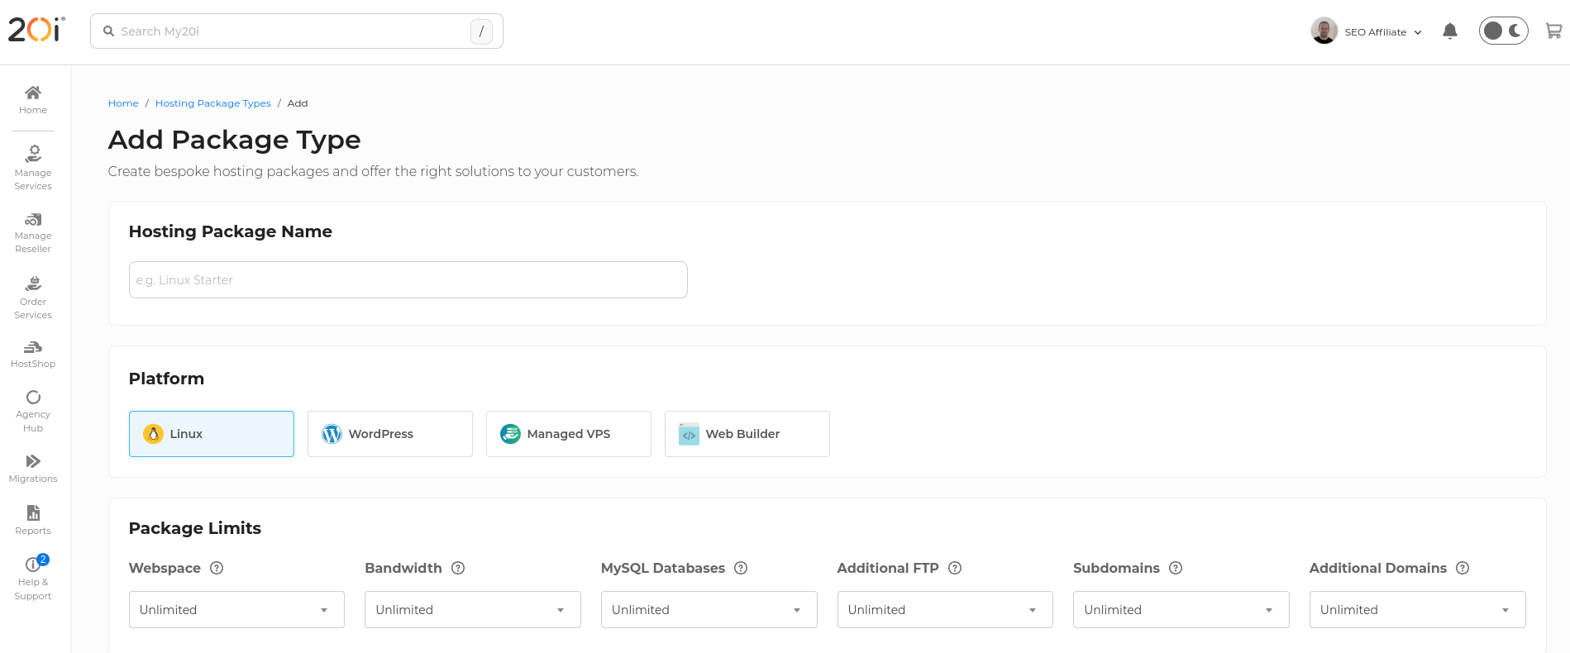Show Webspace help tooltip icon
Image resolution: width=1570 pixels, height=653 pixels.
point(217,568)
